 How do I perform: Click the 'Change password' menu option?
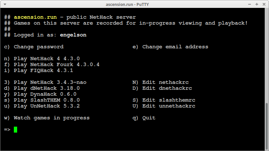[x=38, y=47]
